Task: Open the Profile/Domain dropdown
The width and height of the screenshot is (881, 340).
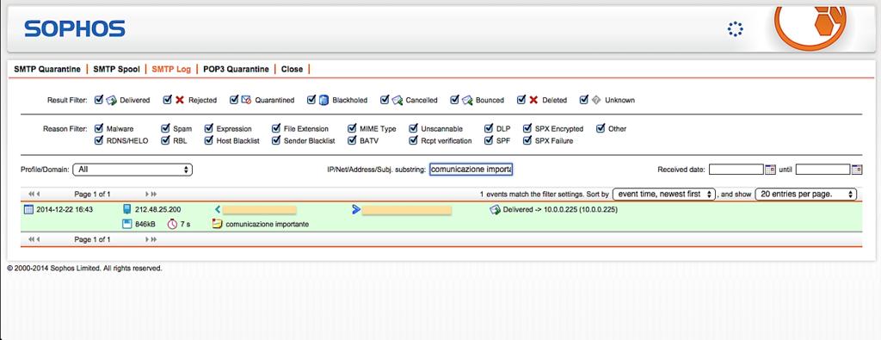Action: (x=133, y=170)
